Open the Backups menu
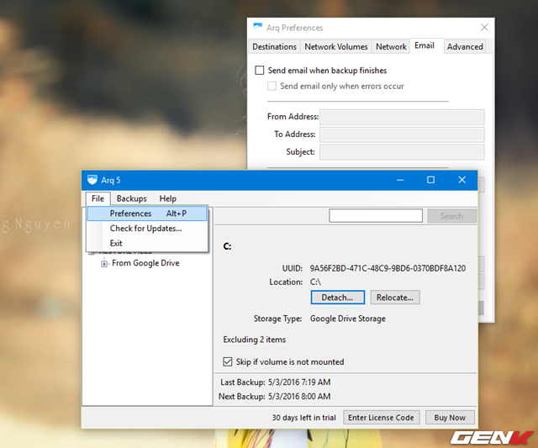538x448 pixels. [x=131, y=198]
